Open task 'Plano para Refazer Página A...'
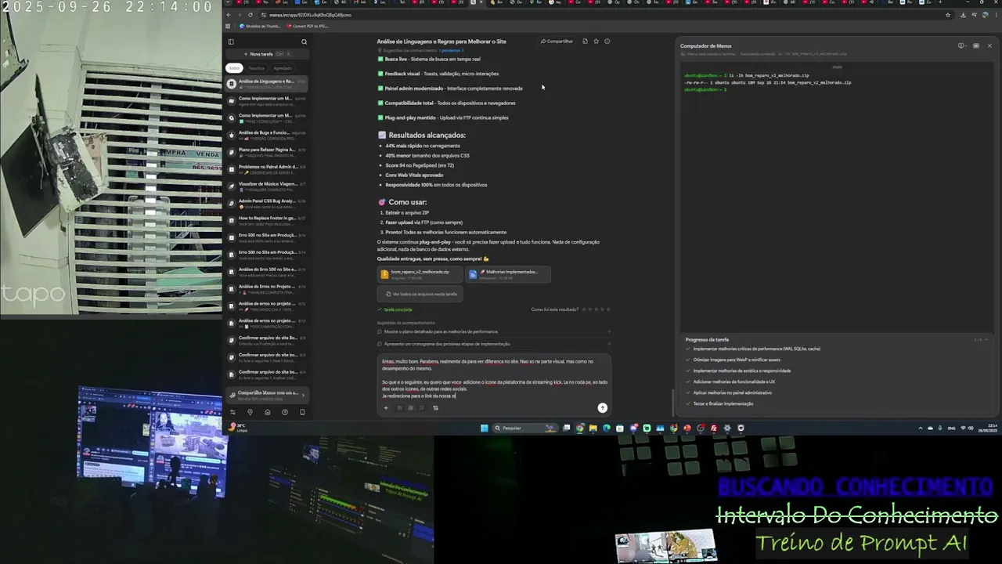The width and height of the screenshot is (1002, 564). coord(266,152)
